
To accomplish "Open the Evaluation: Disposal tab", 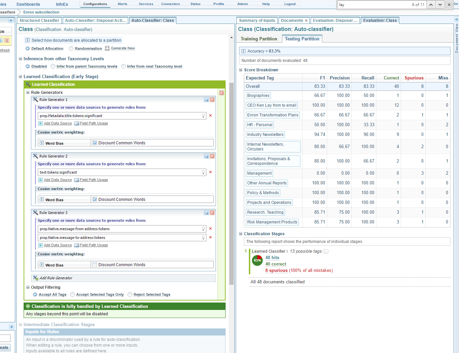I will pyautogui.click(x=335, y=21).
